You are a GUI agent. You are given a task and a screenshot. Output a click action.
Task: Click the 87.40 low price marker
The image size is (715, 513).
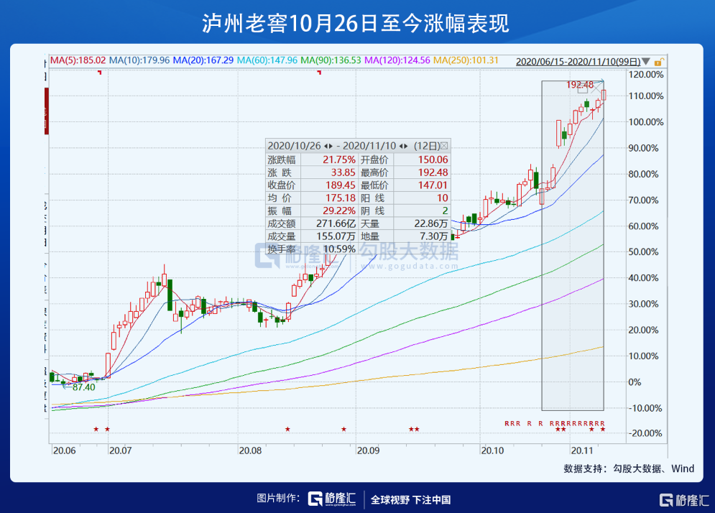pyautogui.click(x=80, y=387)
